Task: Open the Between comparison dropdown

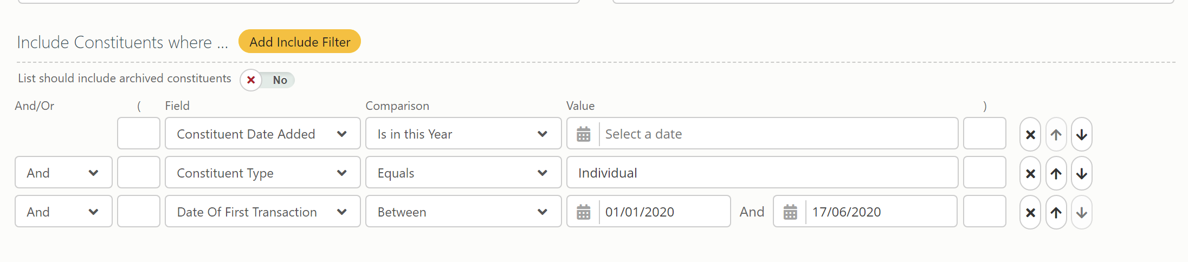Action: [x=463, y=212]
